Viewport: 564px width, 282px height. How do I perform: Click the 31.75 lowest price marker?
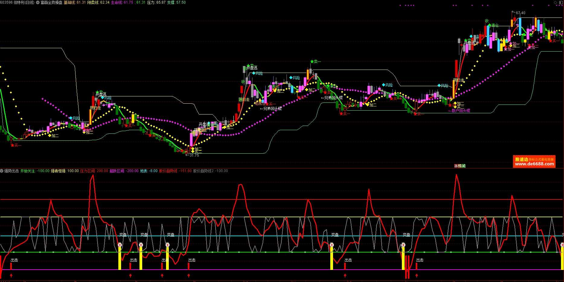pyautogui.click(x=194, y=155)
